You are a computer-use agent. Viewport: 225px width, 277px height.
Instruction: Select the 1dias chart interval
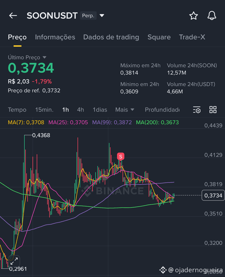[x=100, y=110]
